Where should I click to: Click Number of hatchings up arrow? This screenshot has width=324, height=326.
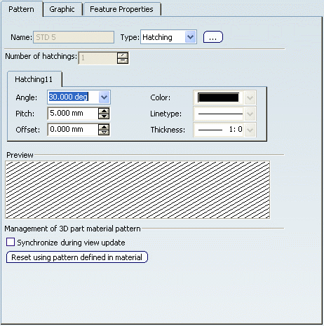click(123, 55)
